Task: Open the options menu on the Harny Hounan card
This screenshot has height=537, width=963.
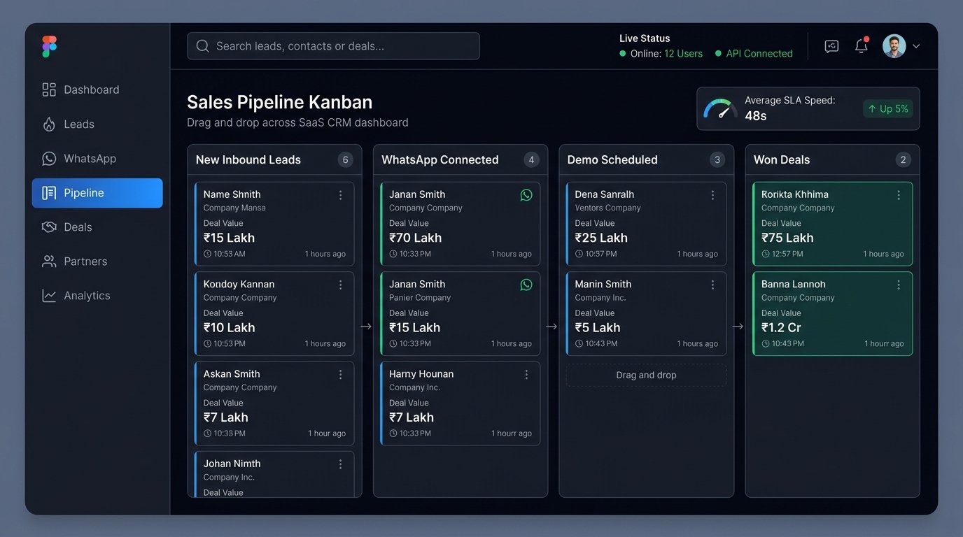Action: point(527,375)
